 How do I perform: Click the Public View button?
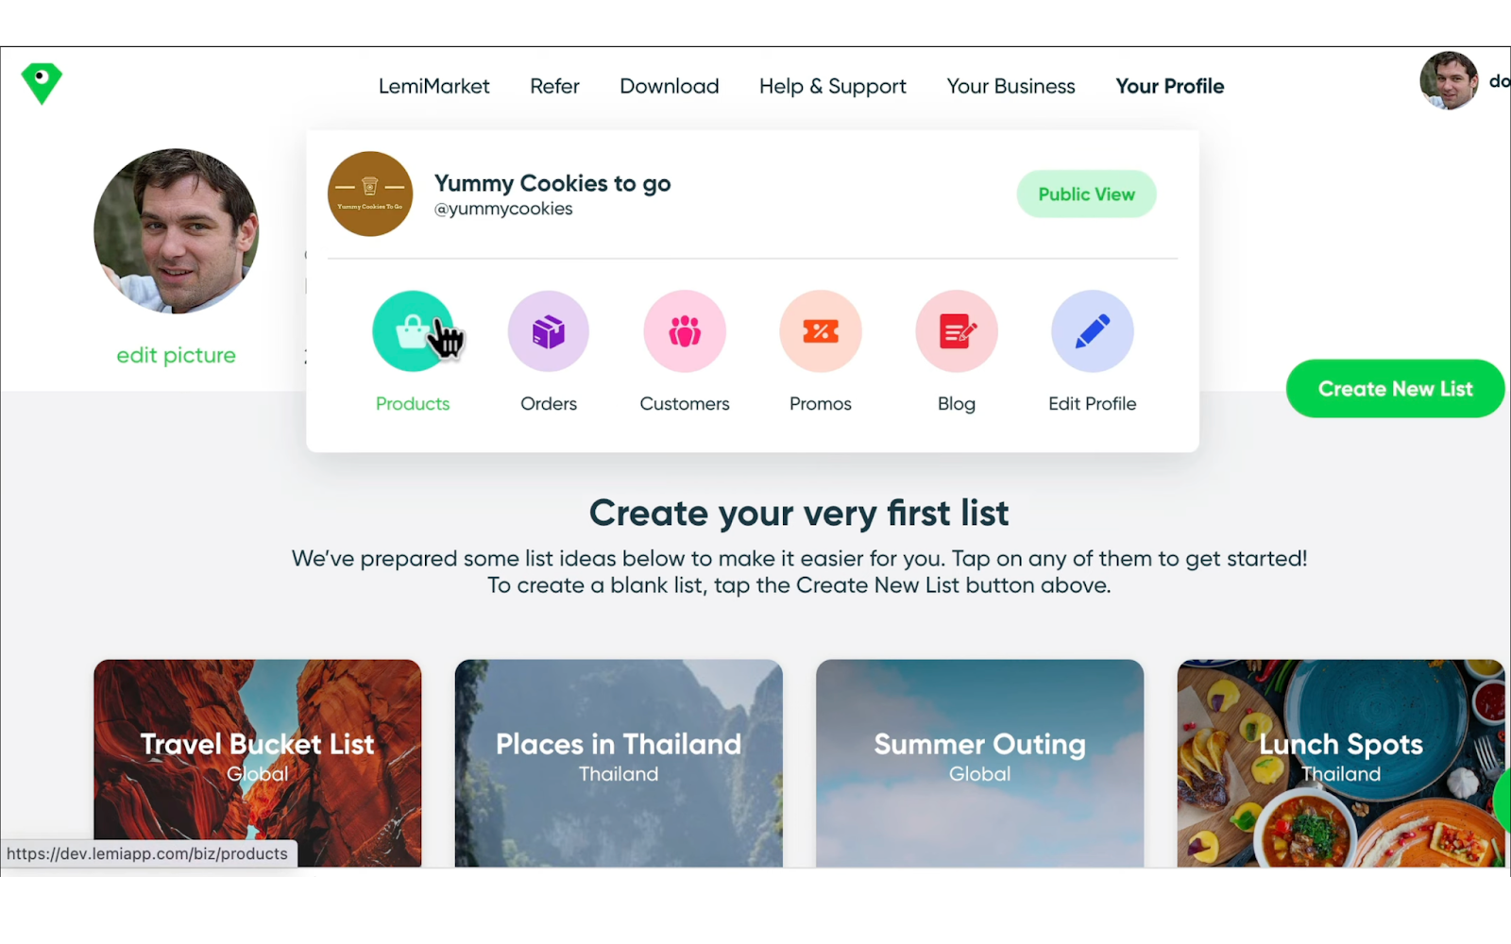pyautogui.click(x=1087, y=194)
